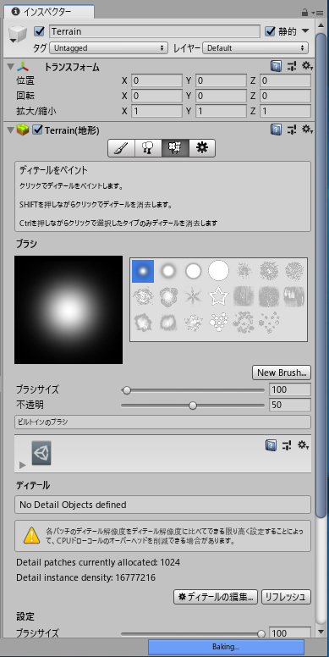
Task: Open Transform component help icon
Action: tap(276, 66)
